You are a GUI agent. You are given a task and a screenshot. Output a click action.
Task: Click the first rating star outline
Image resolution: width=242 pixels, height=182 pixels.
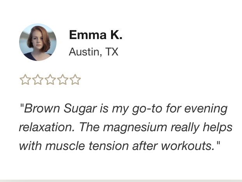(25, 80)
